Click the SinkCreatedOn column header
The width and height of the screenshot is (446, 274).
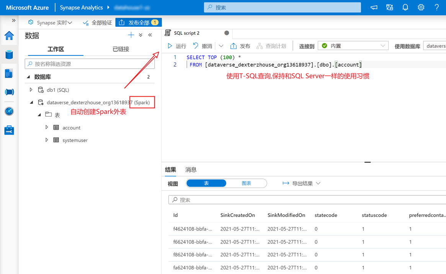pos(237,215)
